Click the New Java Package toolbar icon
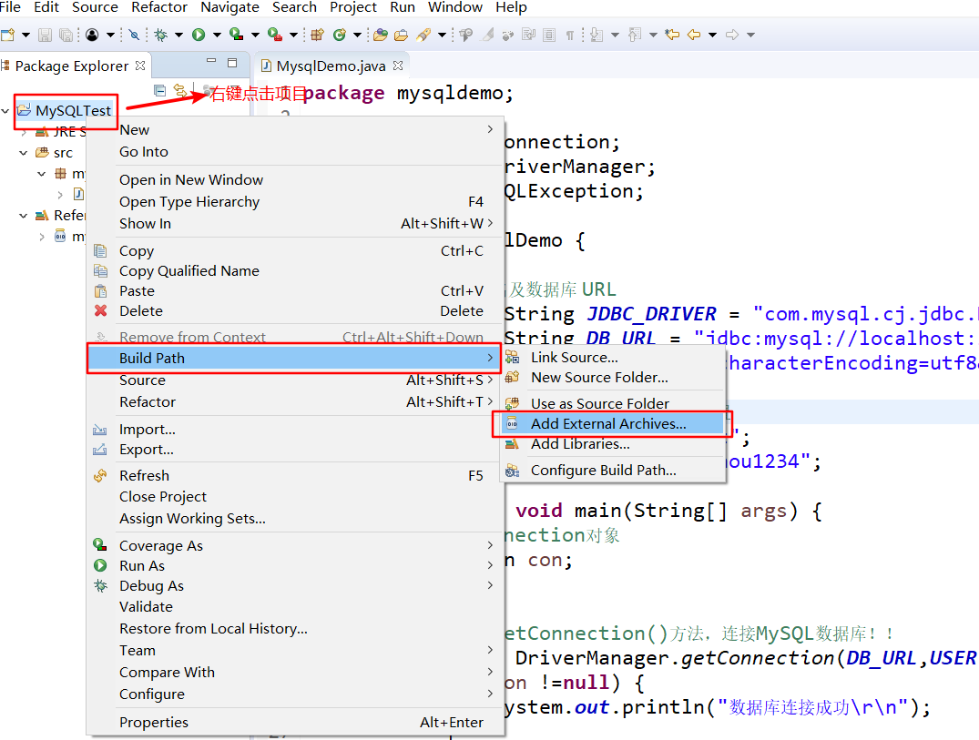Viewport: 979px width, 740px height. tap(317, 35)
